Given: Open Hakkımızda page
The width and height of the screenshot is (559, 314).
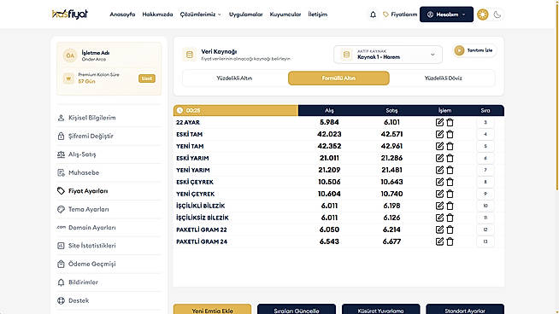Looking at the screenshot, I should tap(157, 15).
